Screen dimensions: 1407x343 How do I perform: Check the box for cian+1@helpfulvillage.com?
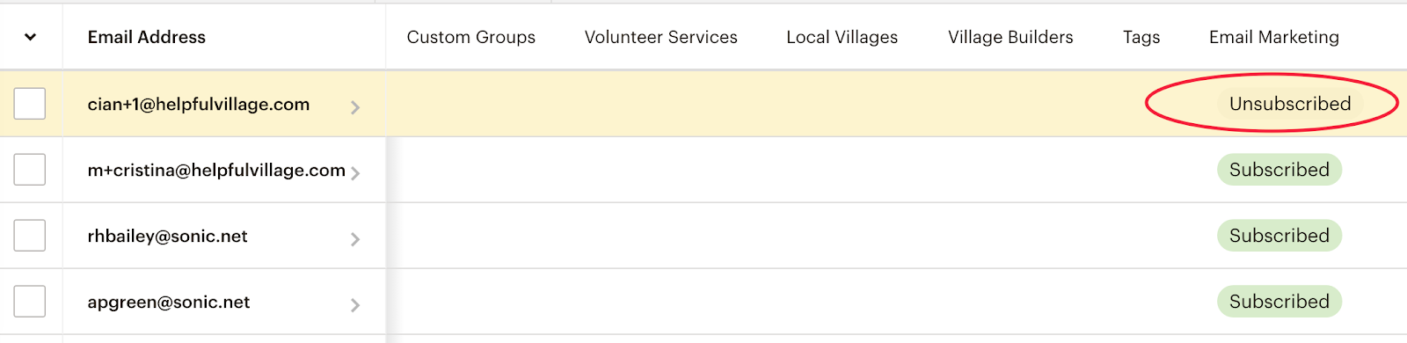pyautogui.click(x=30, y=104)
